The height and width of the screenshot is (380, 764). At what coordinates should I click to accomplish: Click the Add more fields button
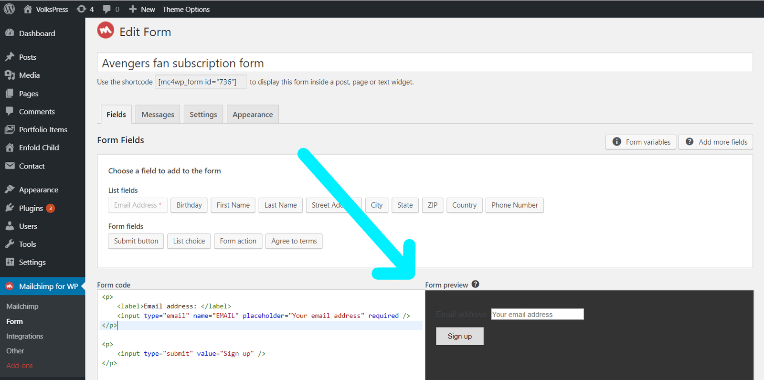tap(716, 142)
